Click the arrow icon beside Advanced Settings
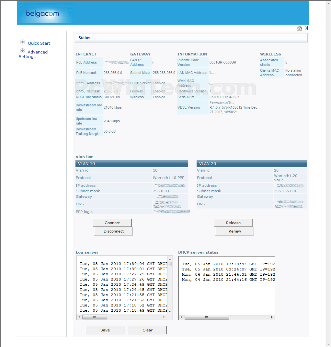 click(x=23, y=51)
